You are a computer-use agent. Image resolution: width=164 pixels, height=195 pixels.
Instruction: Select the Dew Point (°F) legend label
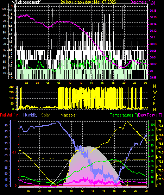coord(150,115)
